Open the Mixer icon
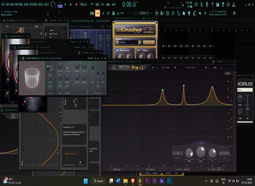 point(173,13)
